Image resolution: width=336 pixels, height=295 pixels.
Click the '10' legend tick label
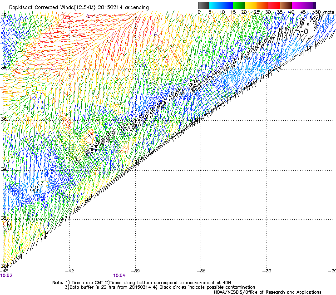pyautogui.click(x=222, y=12)
